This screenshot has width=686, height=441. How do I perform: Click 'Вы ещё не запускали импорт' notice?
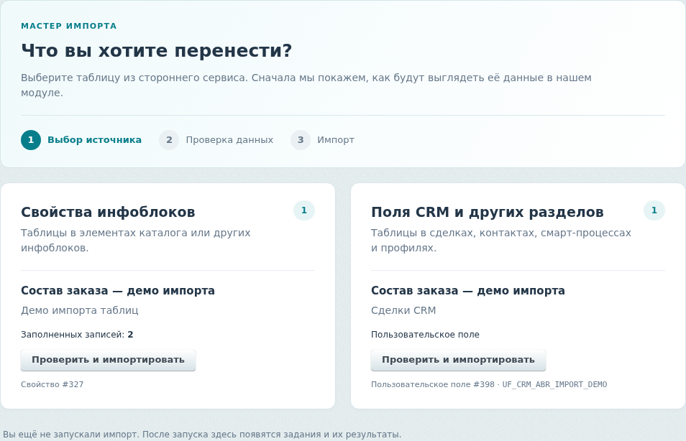click(201, 435)
